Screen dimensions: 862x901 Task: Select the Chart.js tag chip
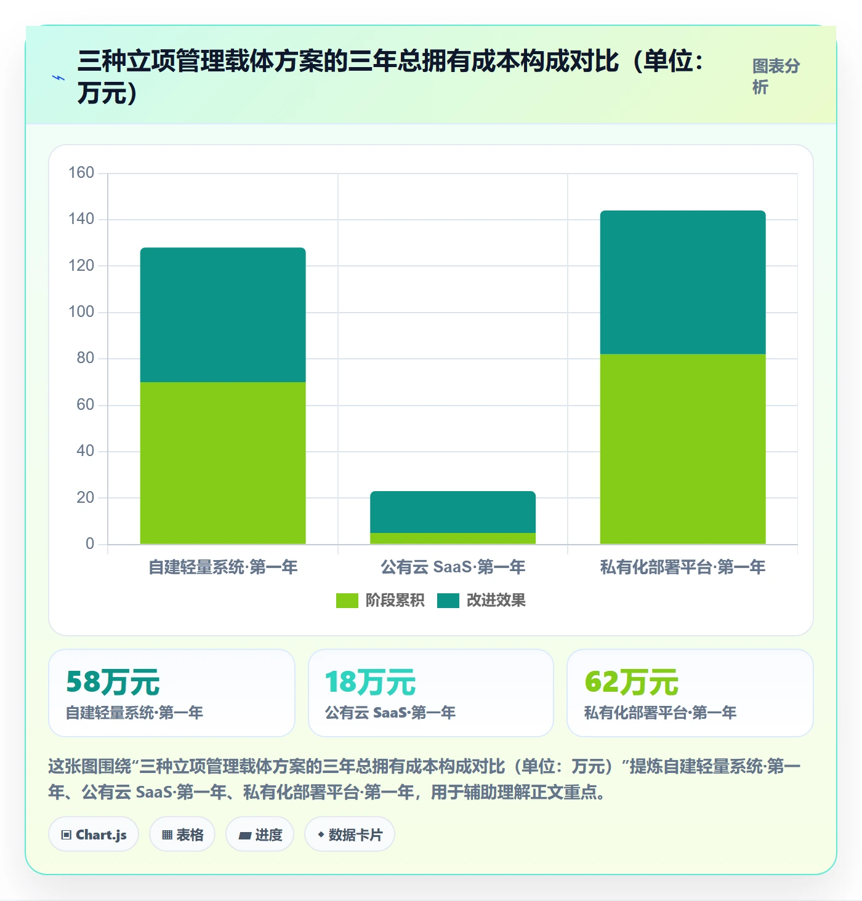pyautogui.click(x=94, y=835)
